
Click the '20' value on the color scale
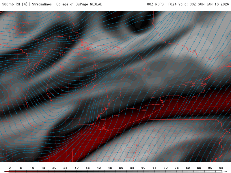point(54,168)
